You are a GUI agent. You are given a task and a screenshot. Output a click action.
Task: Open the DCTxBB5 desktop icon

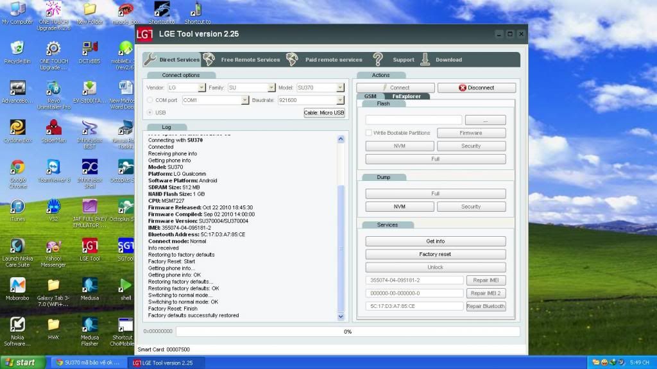click(x=90, y=52)
